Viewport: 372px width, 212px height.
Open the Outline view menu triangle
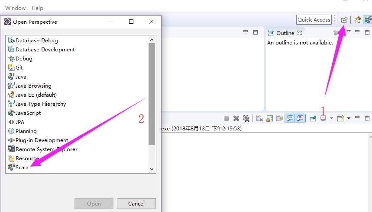[349, 32]
